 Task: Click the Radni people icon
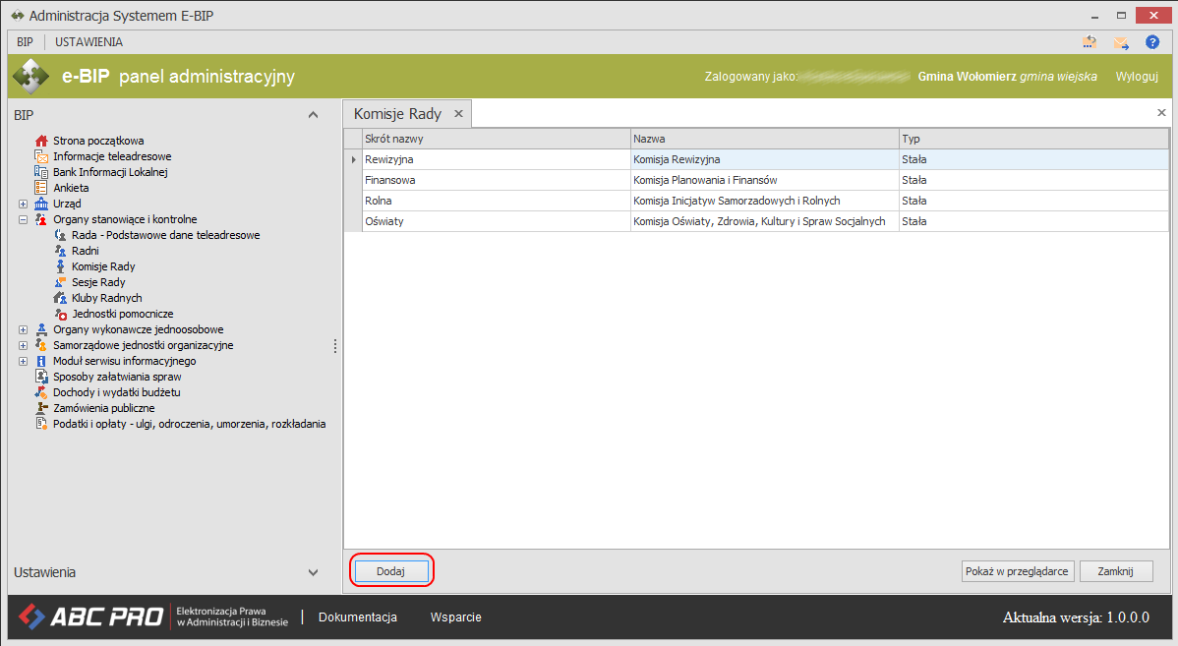[x=60, y=251]
